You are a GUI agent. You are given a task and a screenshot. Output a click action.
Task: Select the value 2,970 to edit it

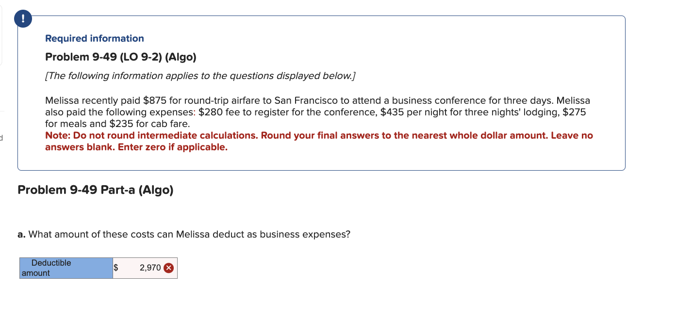148,267
